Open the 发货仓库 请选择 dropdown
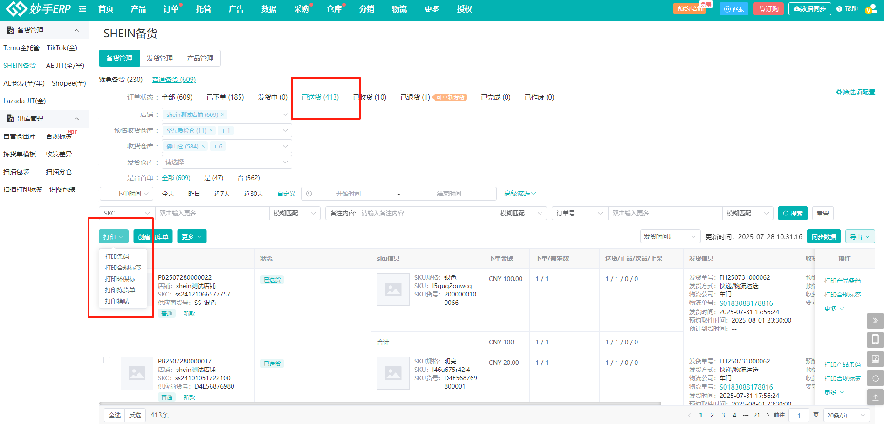Viewport: 884px width, 424px height. pos(227,162)
